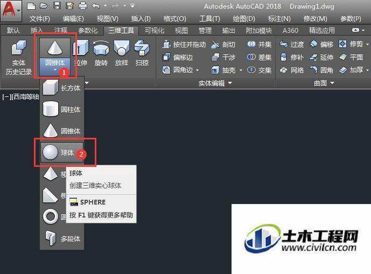Open the Undo history dropdown arrow

(105, 6)
